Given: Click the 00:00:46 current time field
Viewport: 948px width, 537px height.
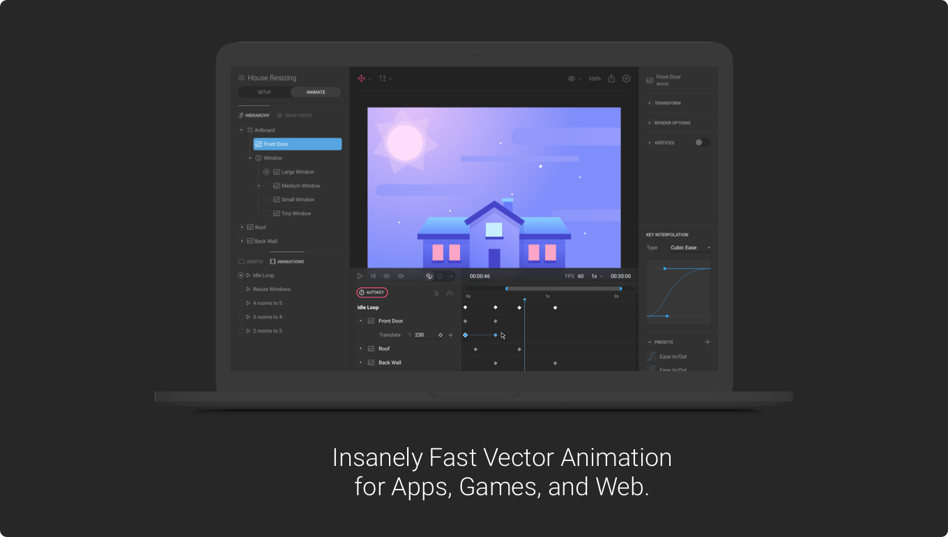Looking at the screenshot, I should tap(480, 277).
